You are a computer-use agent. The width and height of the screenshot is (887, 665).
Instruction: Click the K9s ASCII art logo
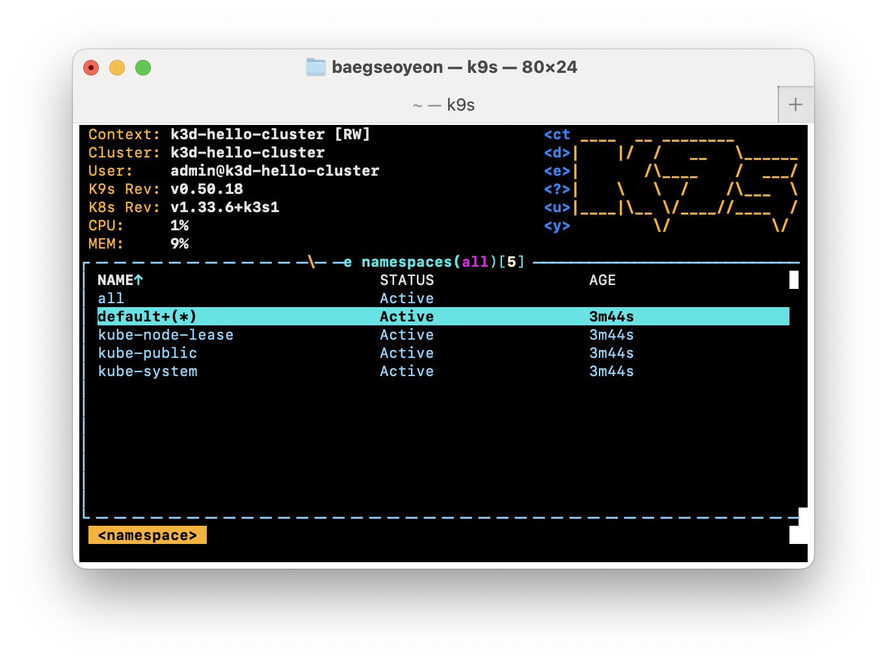point(687,185)
